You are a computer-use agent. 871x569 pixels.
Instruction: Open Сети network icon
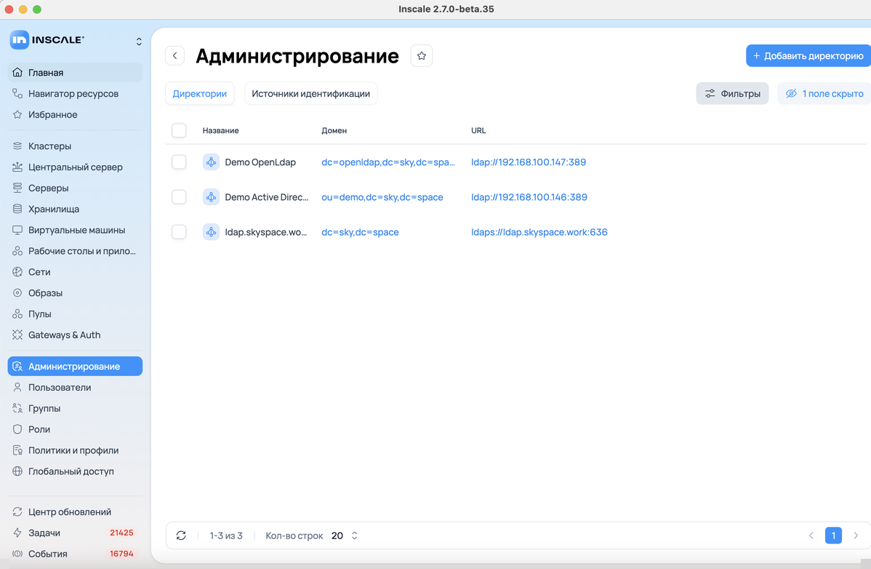17,271
